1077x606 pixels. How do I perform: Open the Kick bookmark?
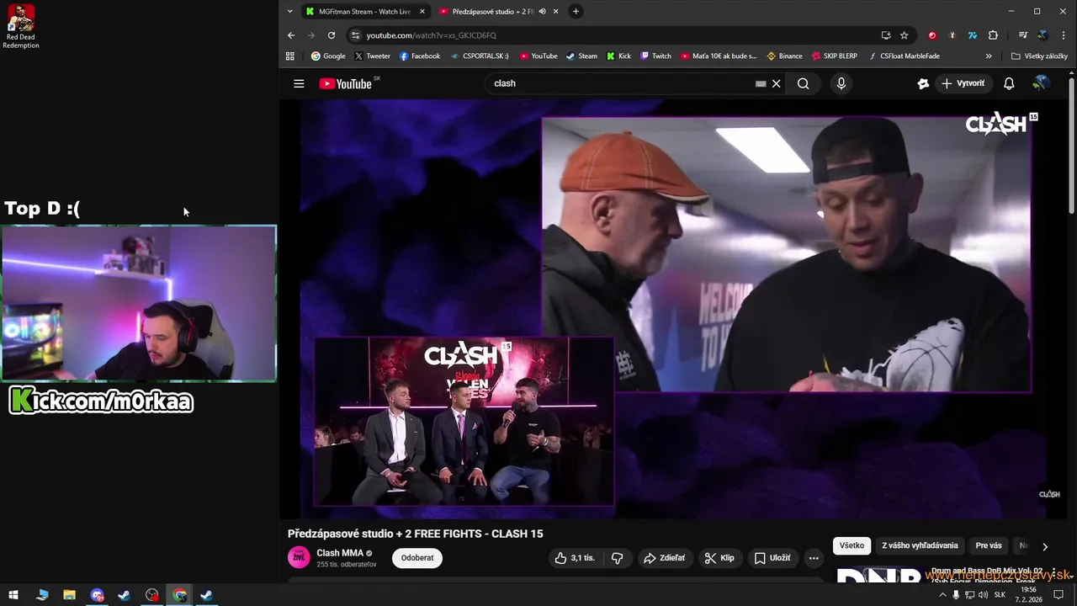(618, 56)
